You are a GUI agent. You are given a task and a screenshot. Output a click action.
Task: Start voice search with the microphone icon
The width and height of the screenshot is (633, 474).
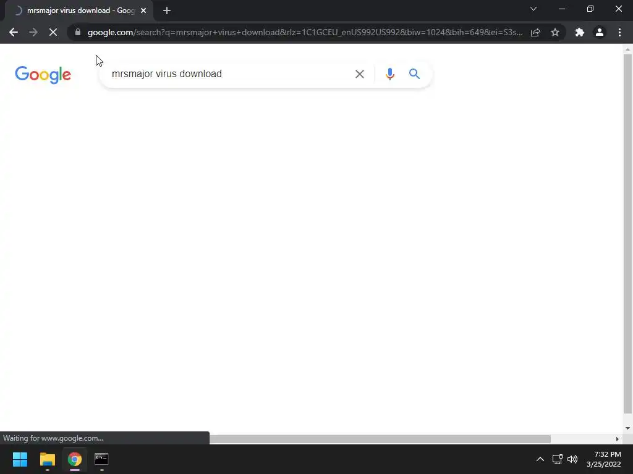tap(389, 74)
